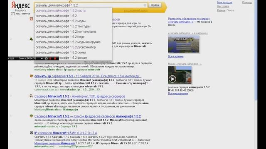Click the page vertical scrollbar
Image resolution: width=266 pixels, height=149 pixels.
(256, 50)
